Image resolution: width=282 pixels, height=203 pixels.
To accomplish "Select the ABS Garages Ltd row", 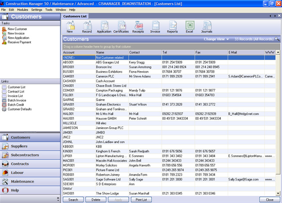I will click(x=169, y=63).
